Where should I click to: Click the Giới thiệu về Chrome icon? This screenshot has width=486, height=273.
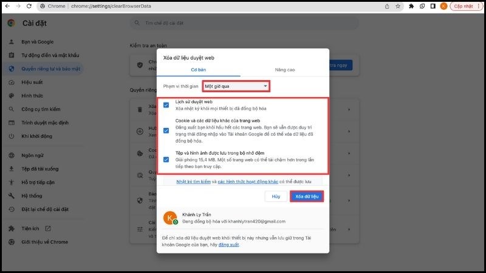[12, 242]
